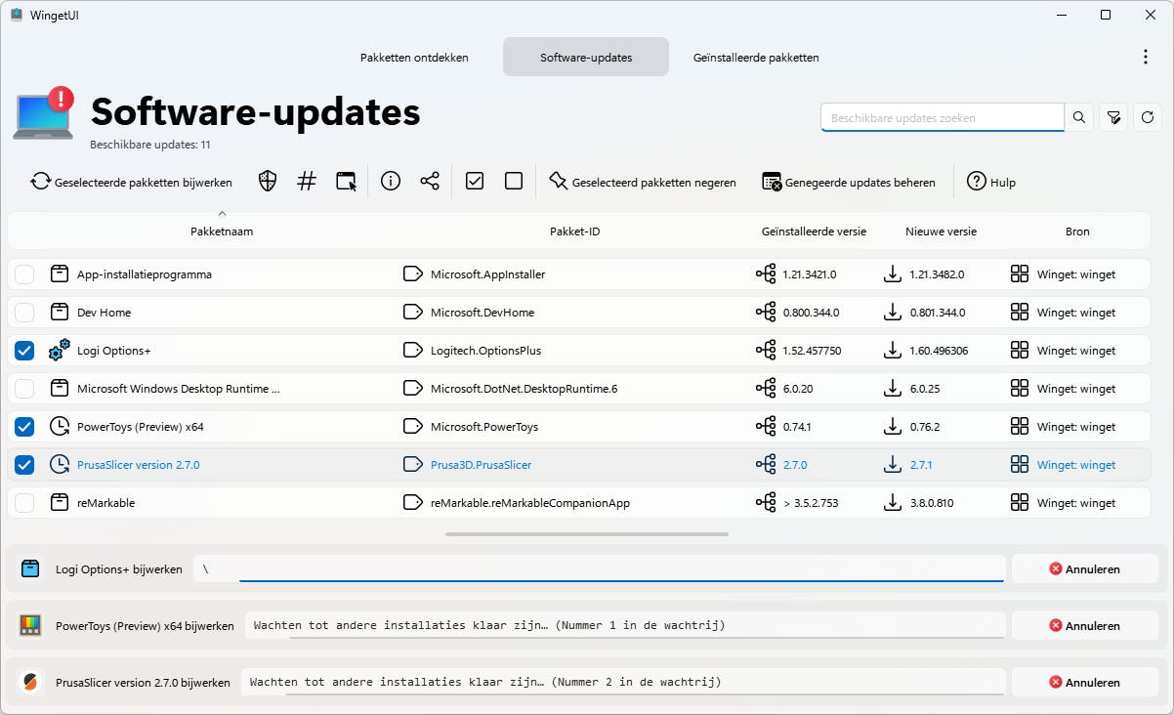Click Geselecteerde pakketten bijwerken button
Screen dimensions: 1174x715
pos(131,182)
